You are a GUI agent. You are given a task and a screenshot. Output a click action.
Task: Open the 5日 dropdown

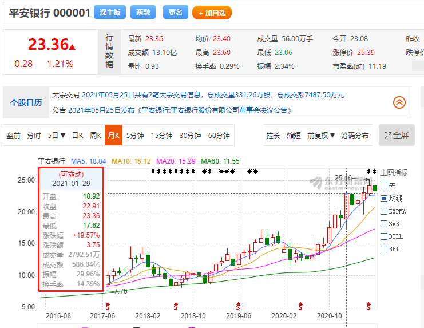point(57,136)
